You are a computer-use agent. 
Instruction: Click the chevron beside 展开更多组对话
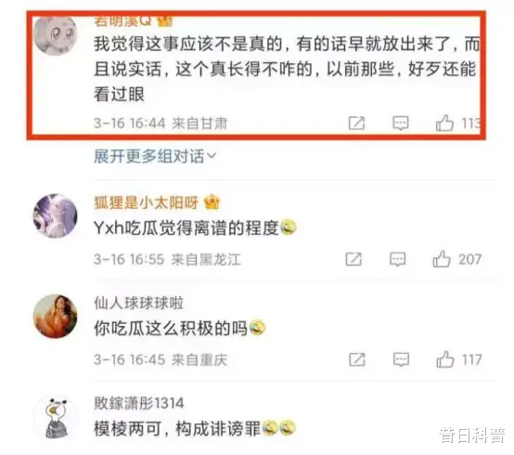[x=212, y=155]
